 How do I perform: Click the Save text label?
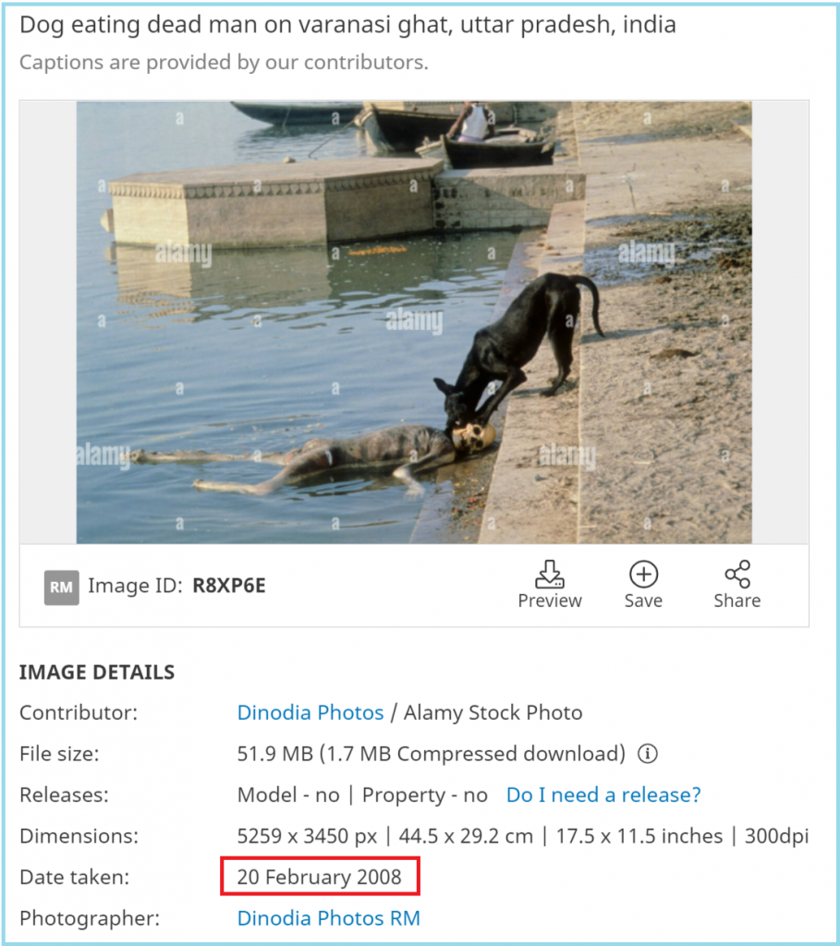point(643,600)
